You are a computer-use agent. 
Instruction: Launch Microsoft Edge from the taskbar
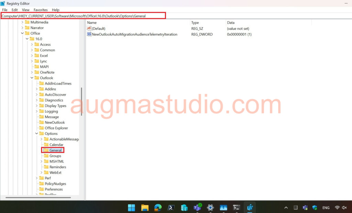158,207
